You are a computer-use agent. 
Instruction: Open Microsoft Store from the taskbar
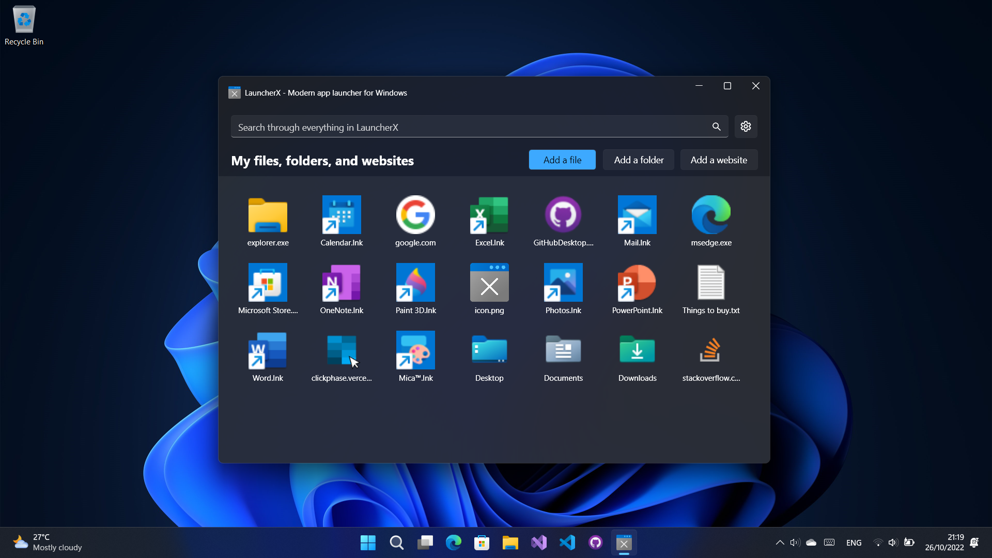pos(482,542)
